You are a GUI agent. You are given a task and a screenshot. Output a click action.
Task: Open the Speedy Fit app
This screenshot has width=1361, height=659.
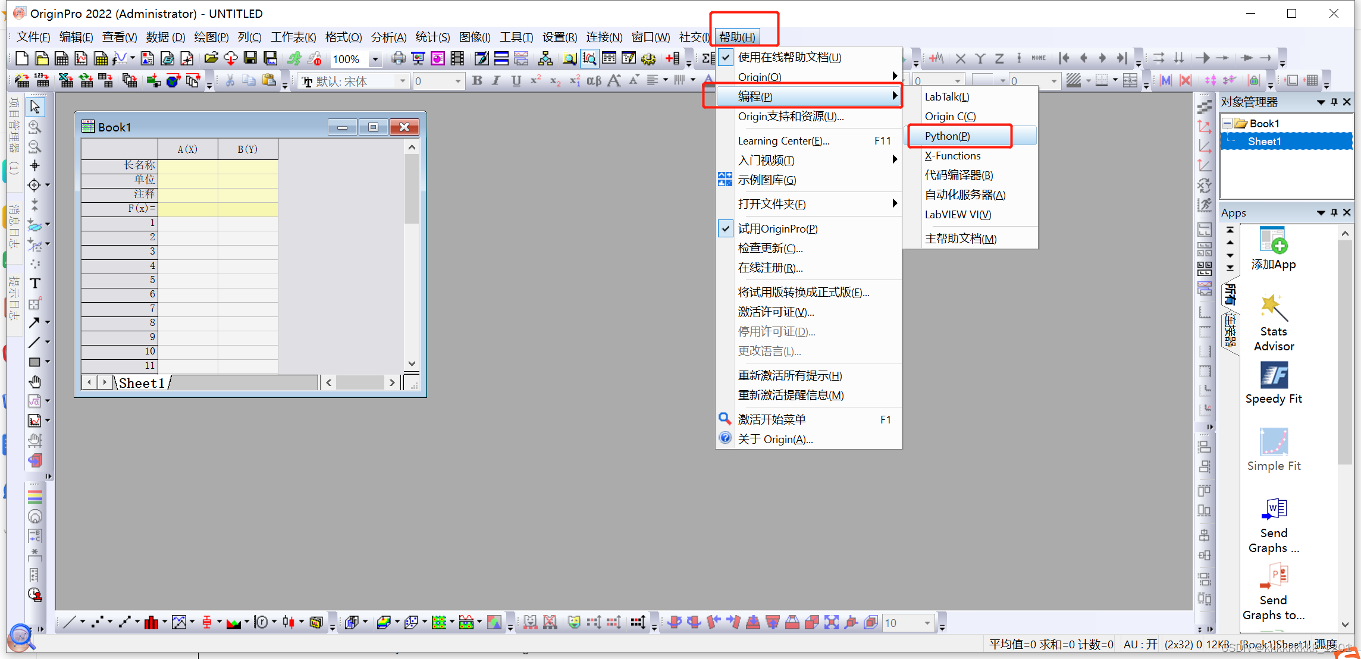click(x=1274, y=383)
